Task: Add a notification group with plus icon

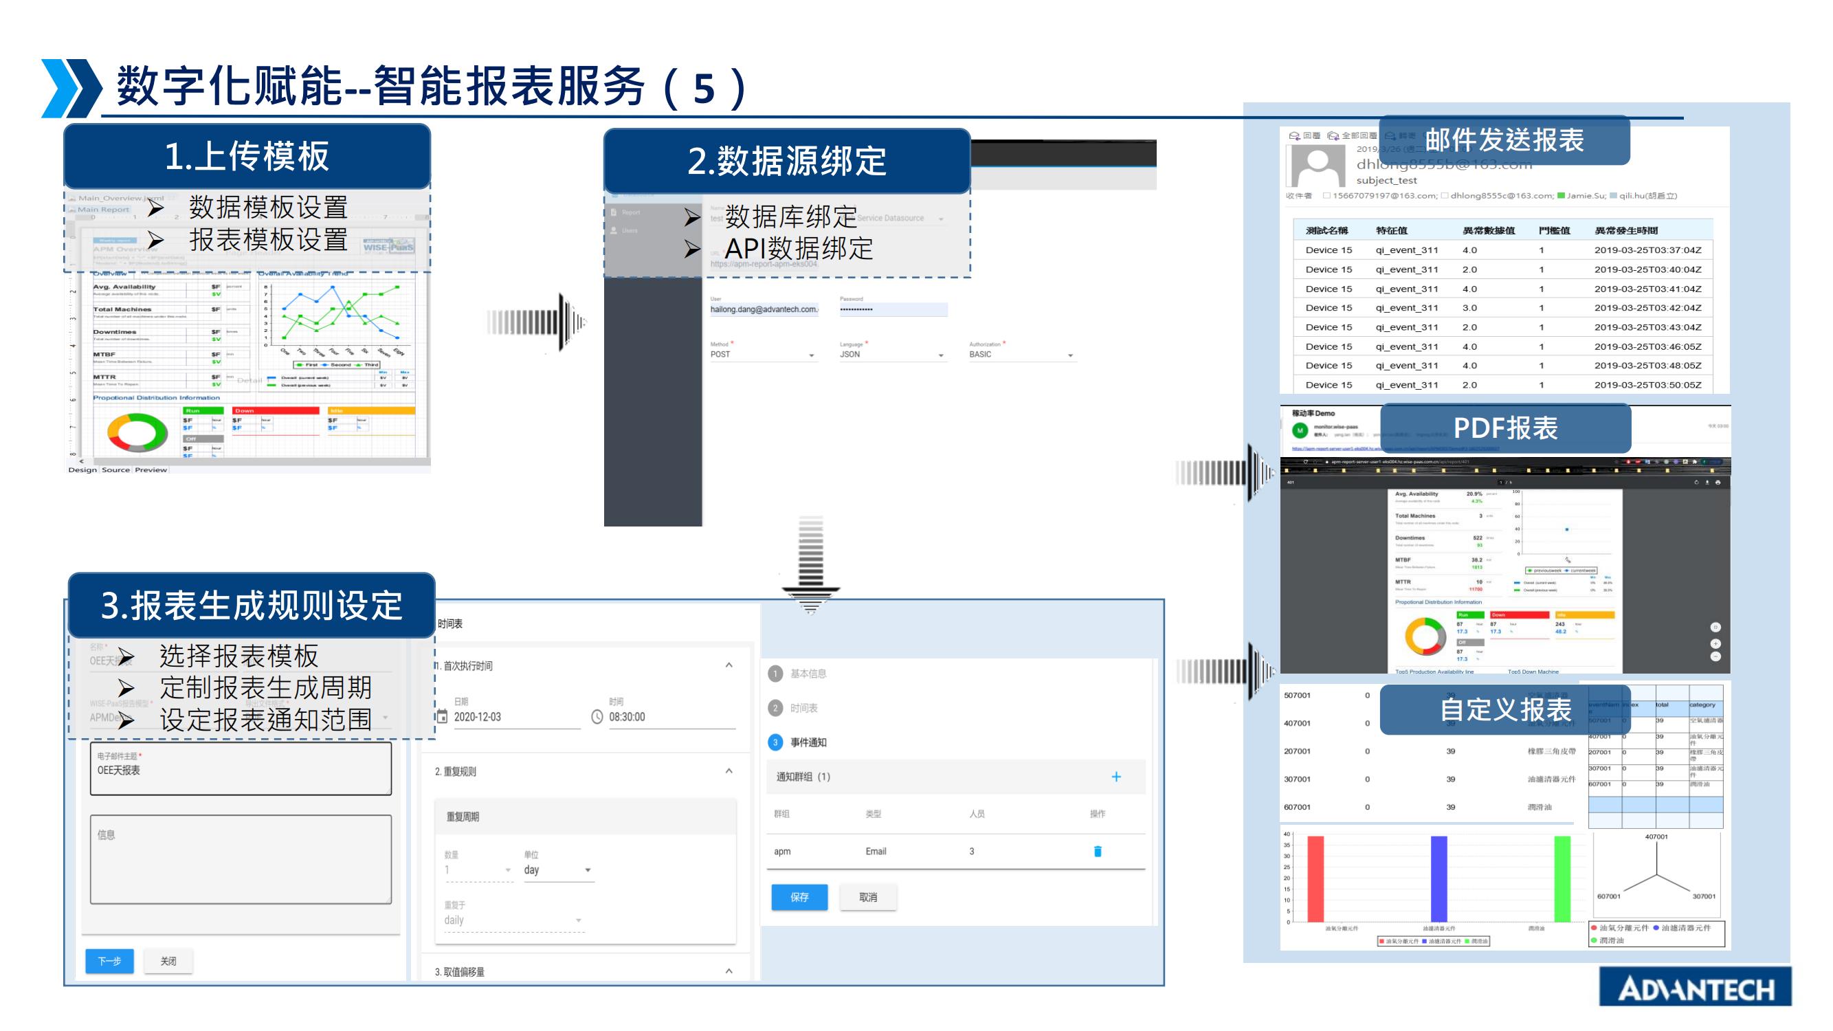Action: tap(1115, 776)
